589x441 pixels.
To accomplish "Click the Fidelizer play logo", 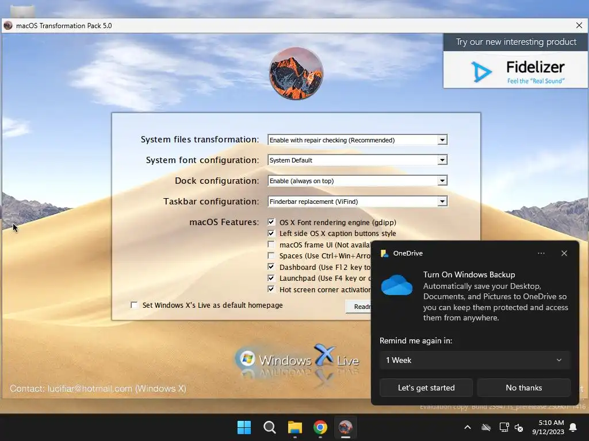I will pyautogui.click(x=481, y=71).
